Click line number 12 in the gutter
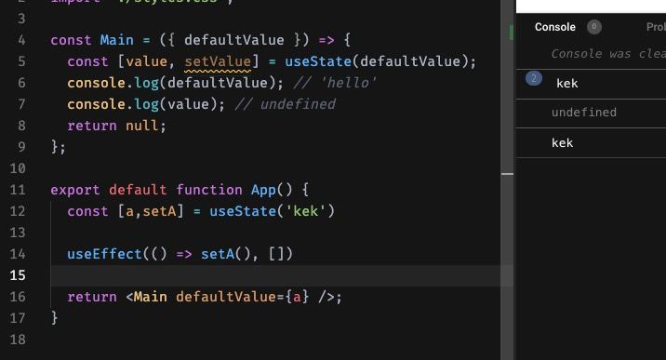 click(x=18, y=211)
